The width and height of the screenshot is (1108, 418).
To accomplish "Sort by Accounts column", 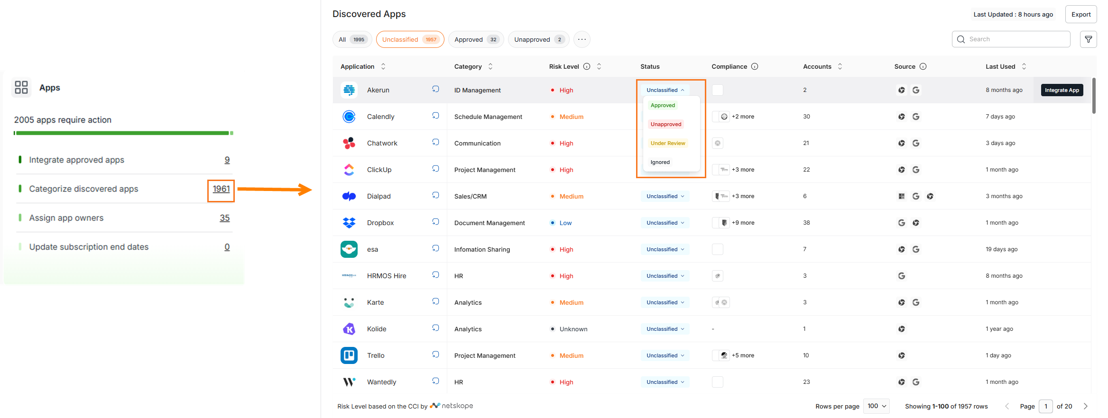I will point(840,66).
